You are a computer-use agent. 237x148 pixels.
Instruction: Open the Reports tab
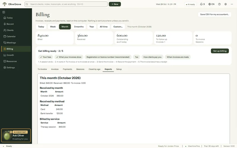(108, 69)
